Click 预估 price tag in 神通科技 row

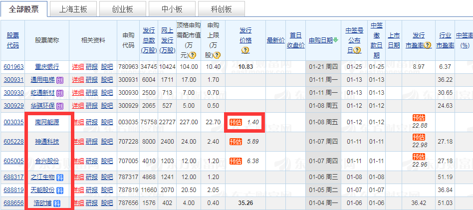[x=236, y=142]
